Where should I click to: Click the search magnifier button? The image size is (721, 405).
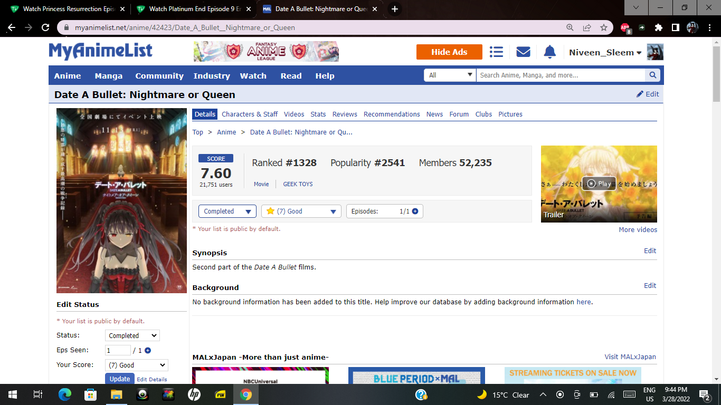click(x=653, y=75)
